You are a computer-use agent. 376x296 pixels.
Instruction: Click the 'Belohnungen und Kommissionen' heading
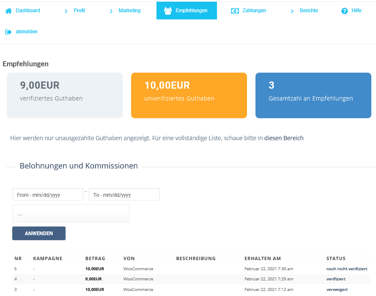coord(79,166)
